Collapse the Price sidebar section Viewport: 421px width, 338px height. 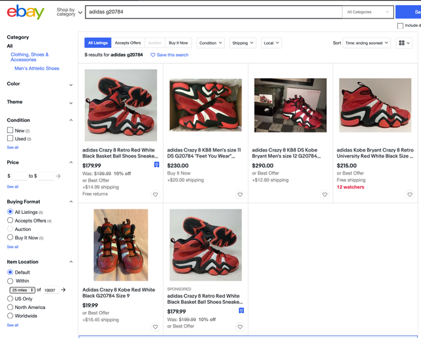(x=71, y=163)
